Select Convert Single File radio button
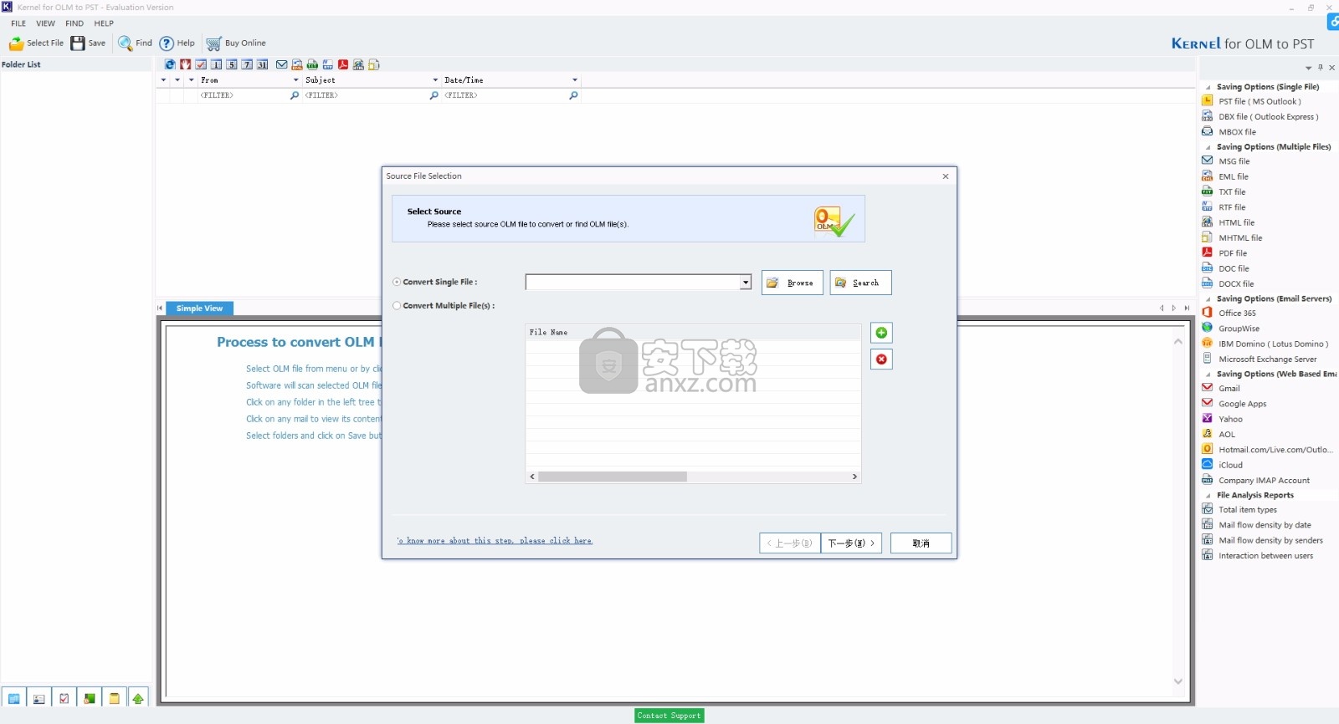The width and height of the screenshot is (1339, 724). pyautogui.click(x=397, y=282)
